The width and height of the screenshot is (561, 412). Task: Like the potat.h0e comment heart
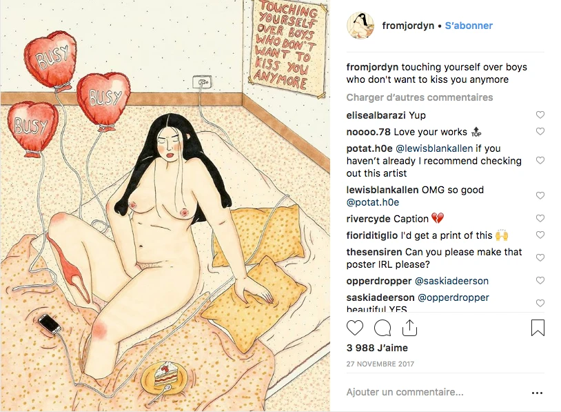click(x=540, y=160)
